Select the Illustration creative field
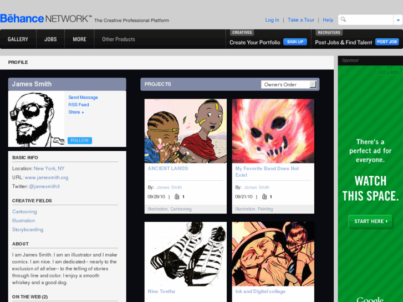Viewport: 403px width, 302px height. [x=23, y=221]
